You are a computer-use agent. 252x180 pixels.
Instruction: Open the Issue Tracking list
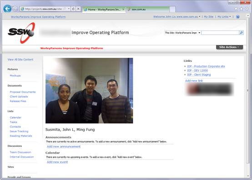pos(19,131)
